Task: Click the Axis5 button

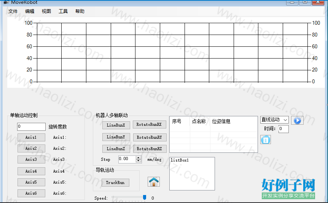Action: coord(31,182)
